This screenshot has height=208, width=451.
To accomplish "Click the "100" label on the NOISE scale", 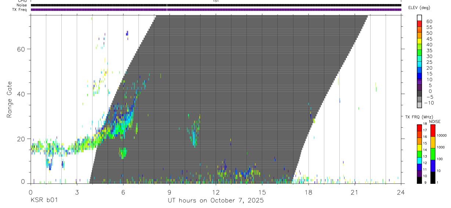I will tap(440, 159).
